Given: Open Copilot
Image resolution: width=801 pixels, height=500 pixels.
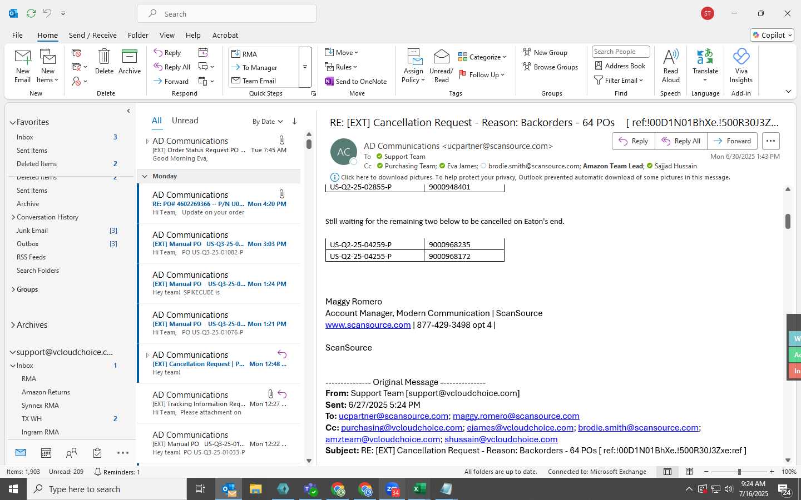Looking at the screenshot, I should (772, 35).
